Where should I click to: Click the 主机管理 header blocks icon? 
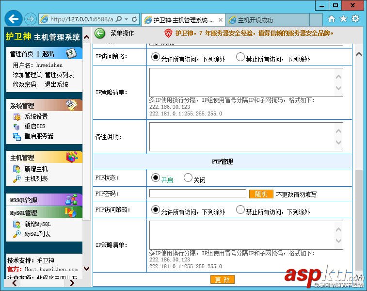[x=72, y=157]
